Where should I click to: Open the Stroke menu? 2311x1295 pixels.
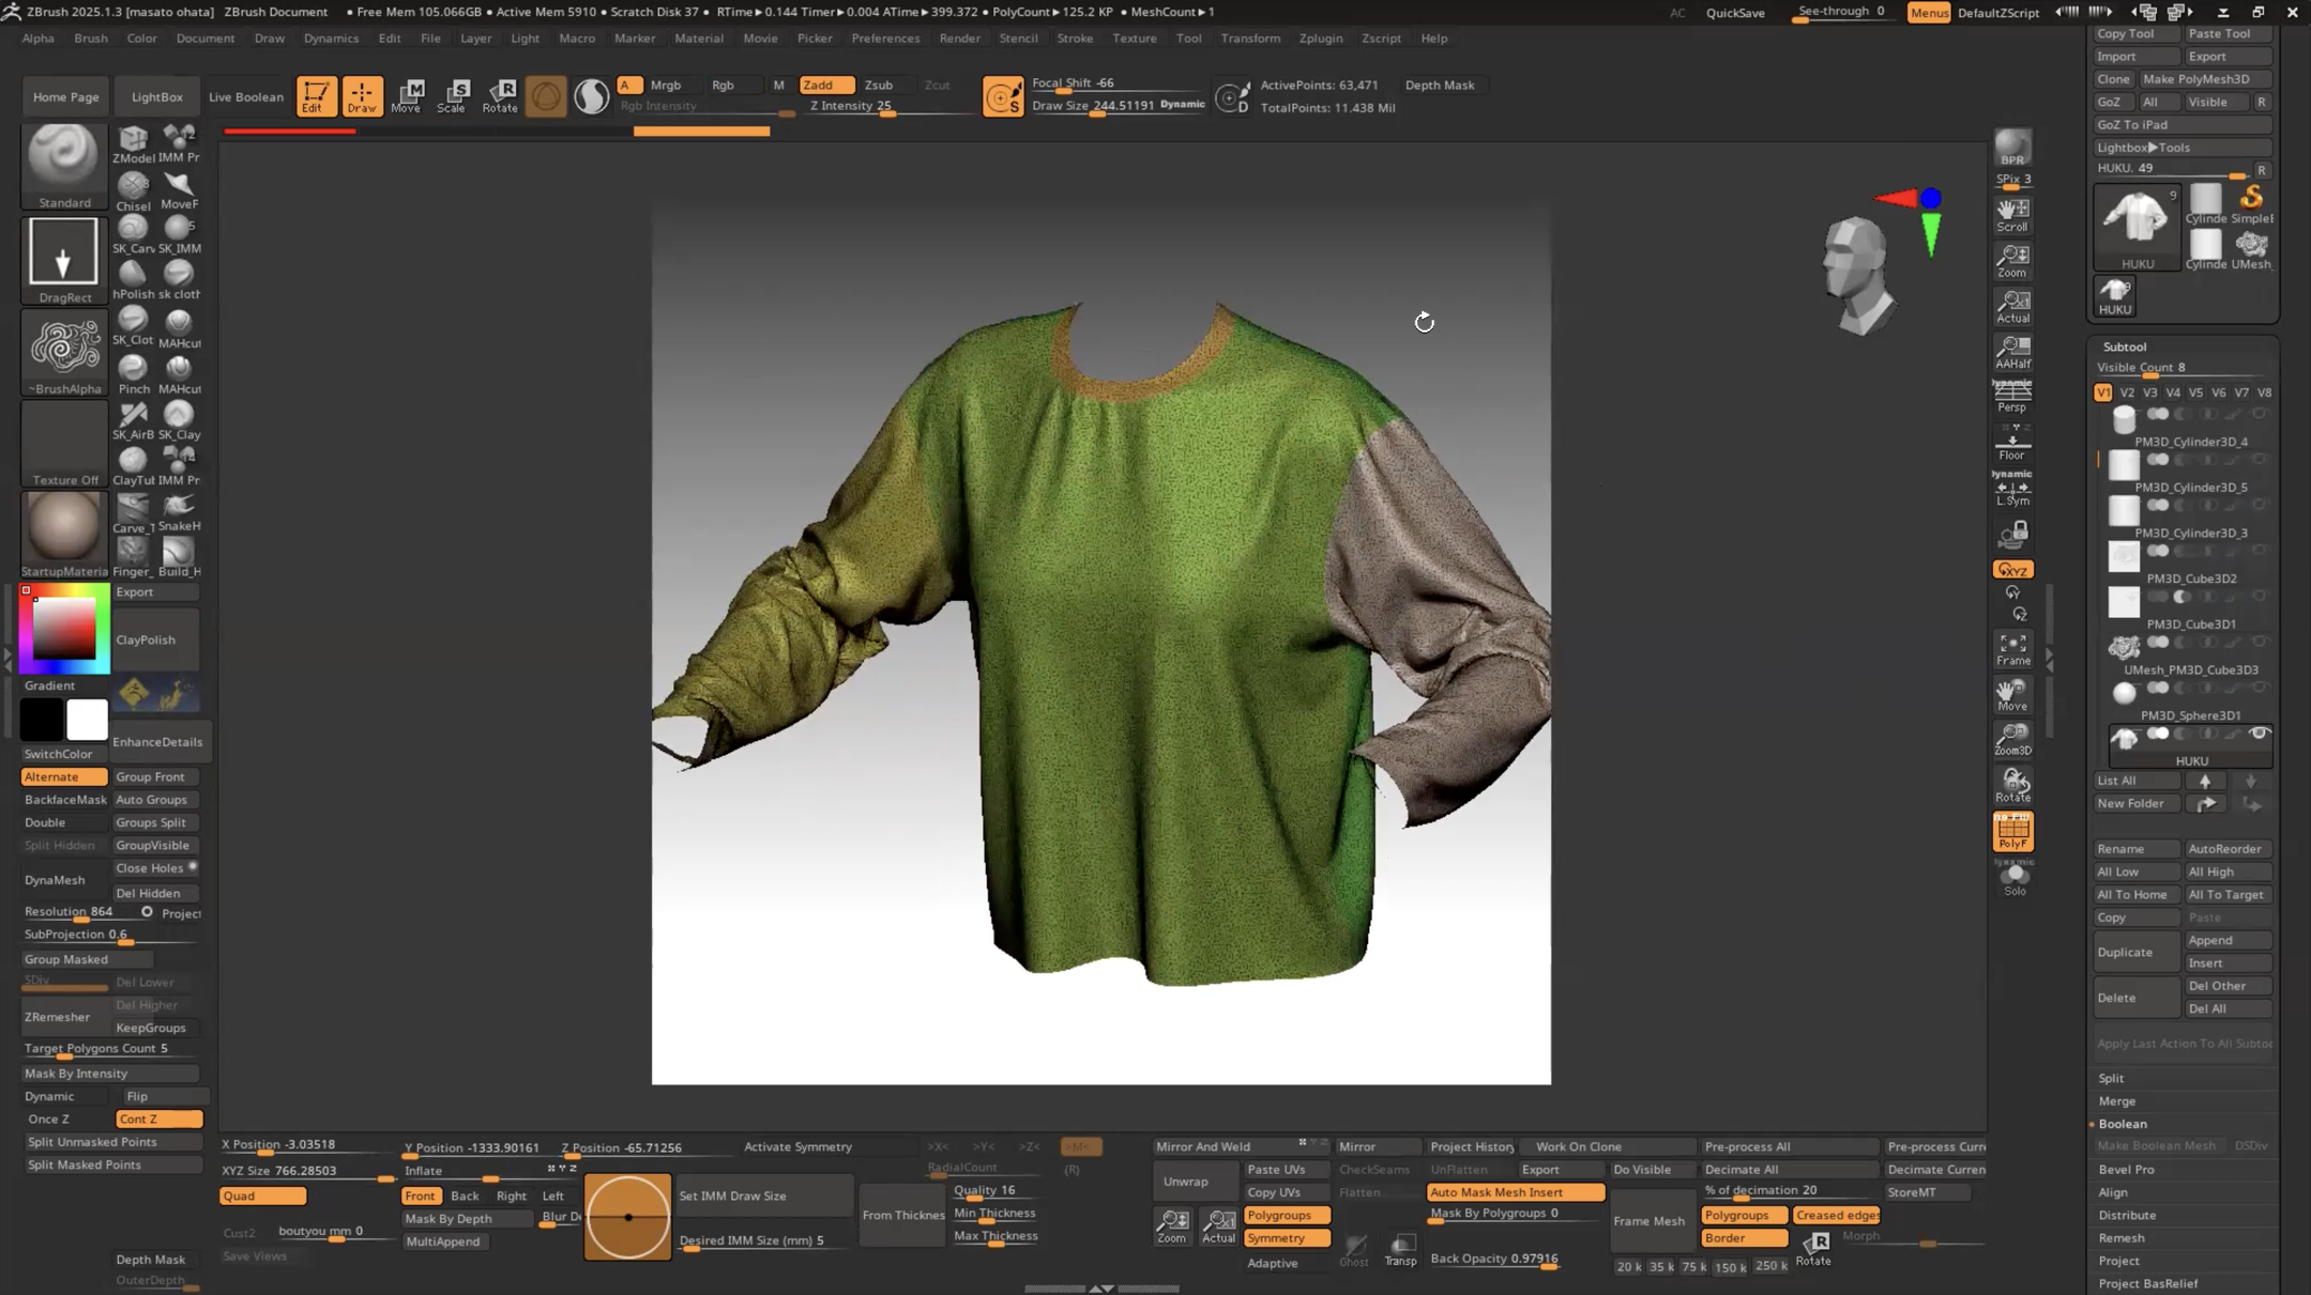pyautogui.click(x=1074, y=38)
